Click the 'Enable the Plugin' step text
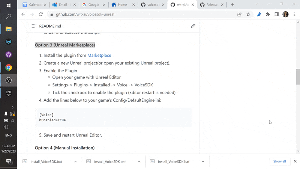Screen dimensions: 300x169 60,71
